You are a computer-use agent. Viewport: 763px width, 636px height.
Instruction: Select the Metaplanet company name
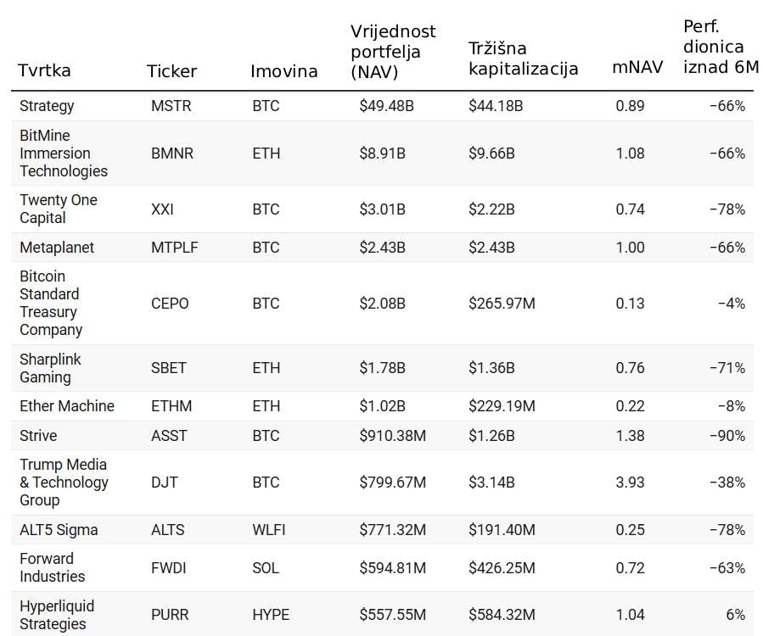pos(57,248)
